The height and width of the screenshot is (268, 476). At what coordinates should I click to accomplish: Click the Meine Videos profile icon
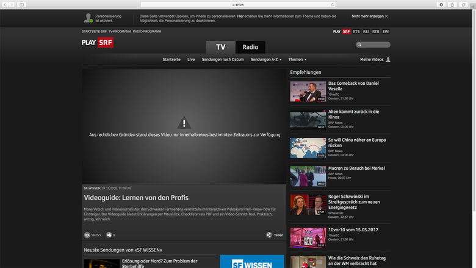pos(388,59)
